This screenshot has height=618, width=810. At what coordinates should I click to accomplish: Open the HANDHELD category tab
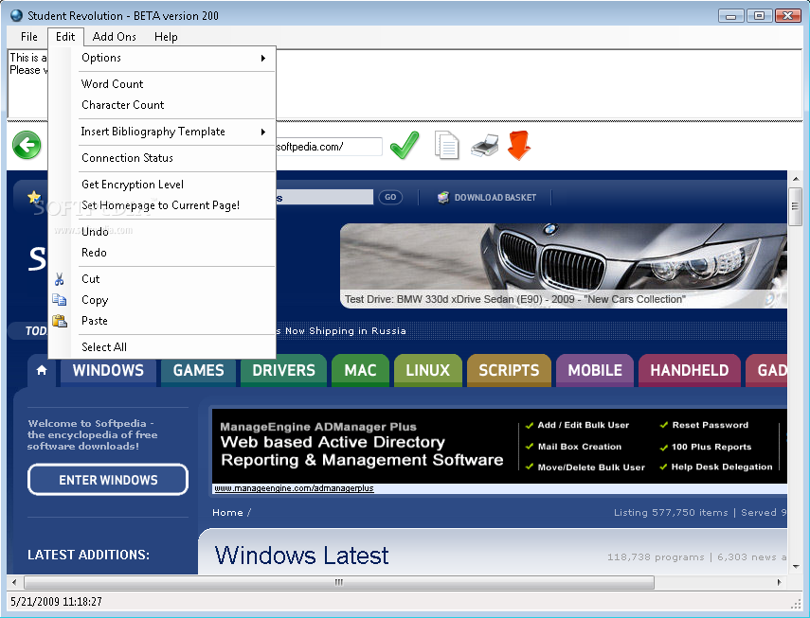click(689, 370)
